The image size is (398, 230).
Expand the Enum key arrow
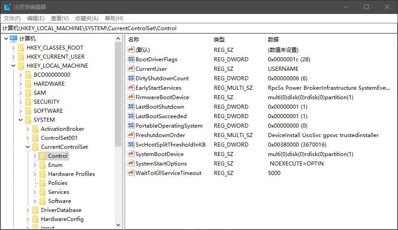[35, 165]
